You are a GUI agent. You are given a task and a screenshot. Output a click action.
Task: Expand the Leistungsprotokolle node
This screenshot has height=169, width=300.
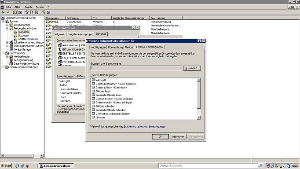tap(7, 46)
